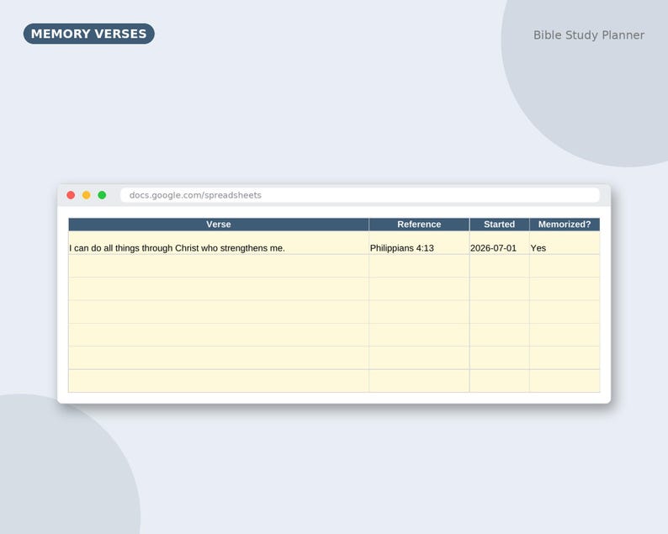Click the MEMORY VERSES badge
The width and height of the screenshot is (668, 534).
click(x=89, y=34)
